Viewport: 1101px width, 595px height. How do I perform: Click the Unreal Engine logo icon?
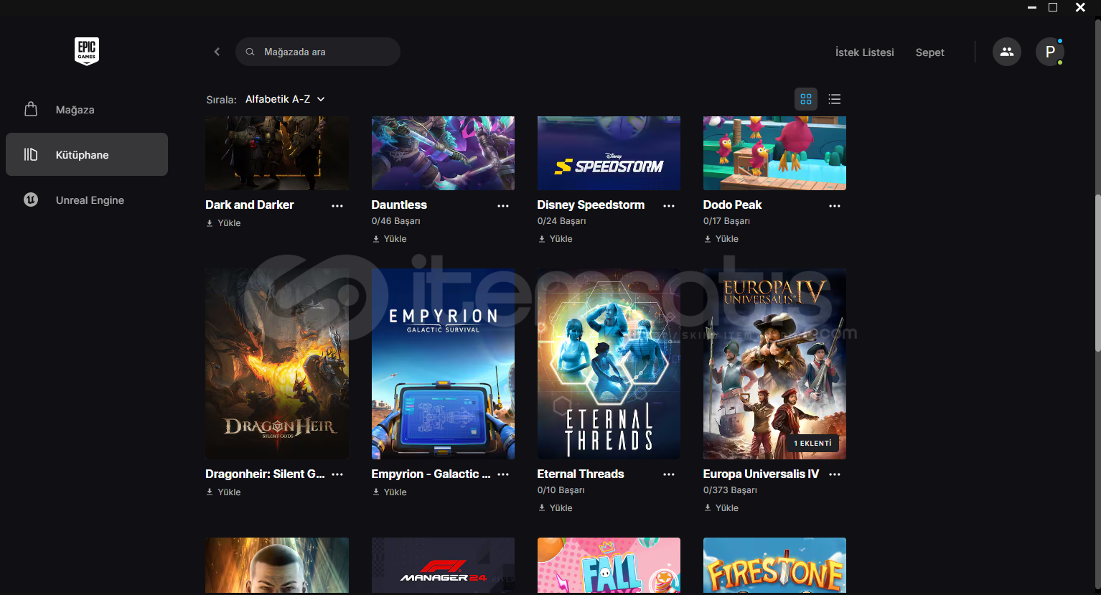tap(31, 200)
